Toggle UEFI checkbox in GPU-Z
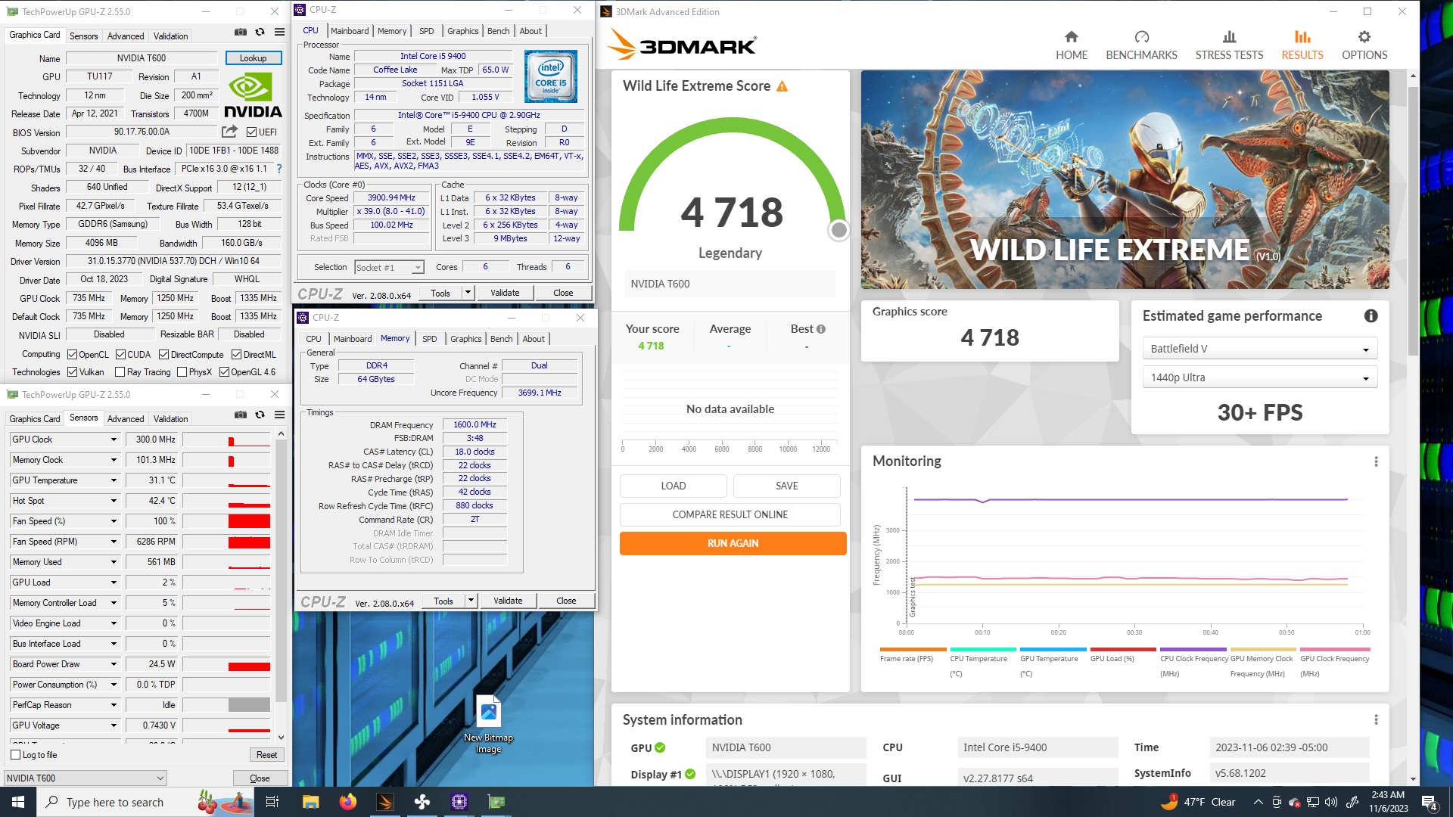The image size is (1453, 817). 251,132
